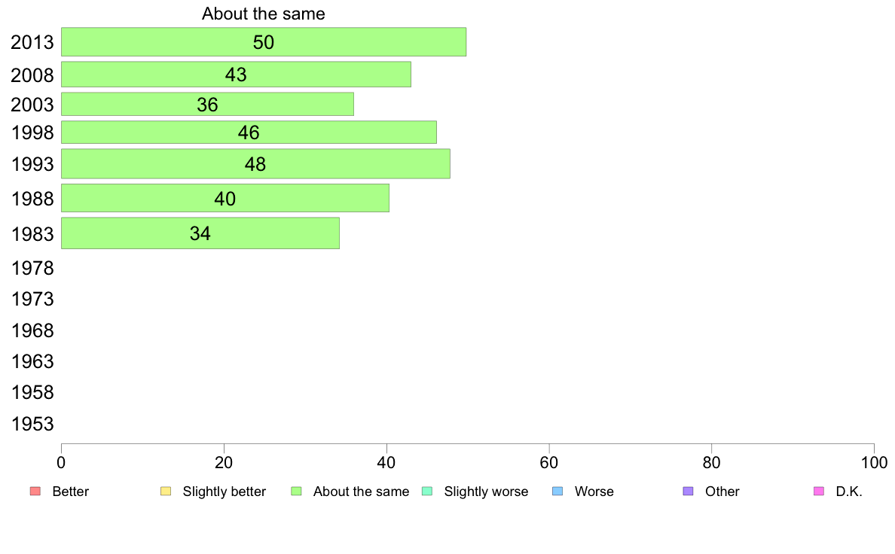Click the 'About the same' chart title

(x=264, y=14)
